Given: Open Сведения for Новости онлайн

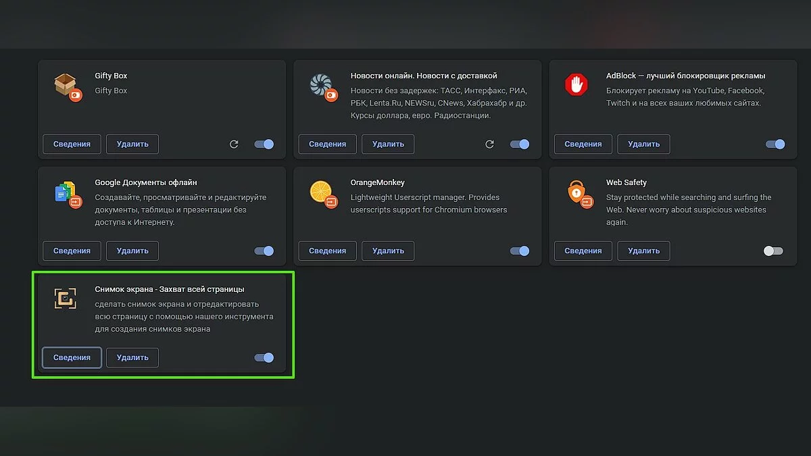Looking at the screenshot, I should (x=328, y=144).
